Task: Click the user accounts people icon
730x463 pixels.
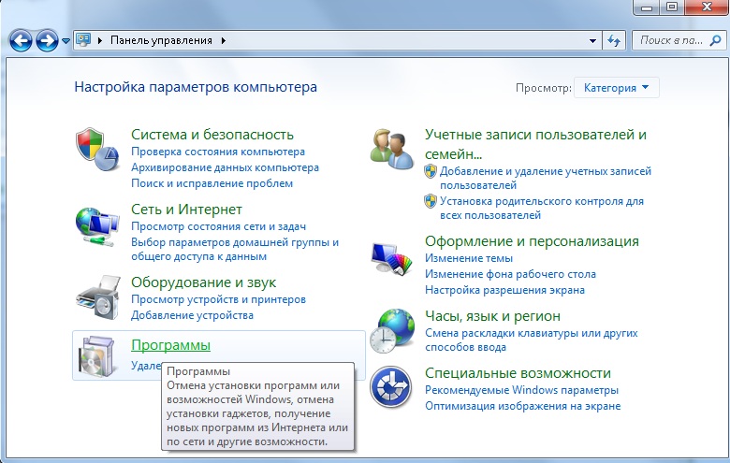Action: click(391, 149)
